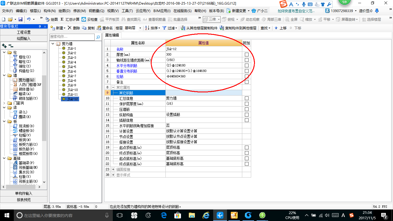
Task: Select component JLQ-5 in the list
Action: 72,67
